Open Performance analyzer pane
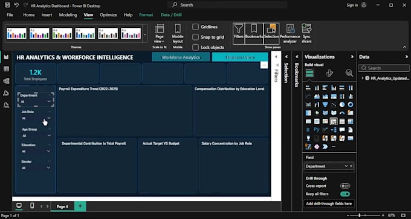 coord(290,33)
